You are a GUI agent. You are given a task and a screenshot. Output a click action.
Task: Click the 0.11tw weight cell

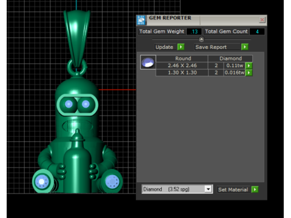coord(235,65)
